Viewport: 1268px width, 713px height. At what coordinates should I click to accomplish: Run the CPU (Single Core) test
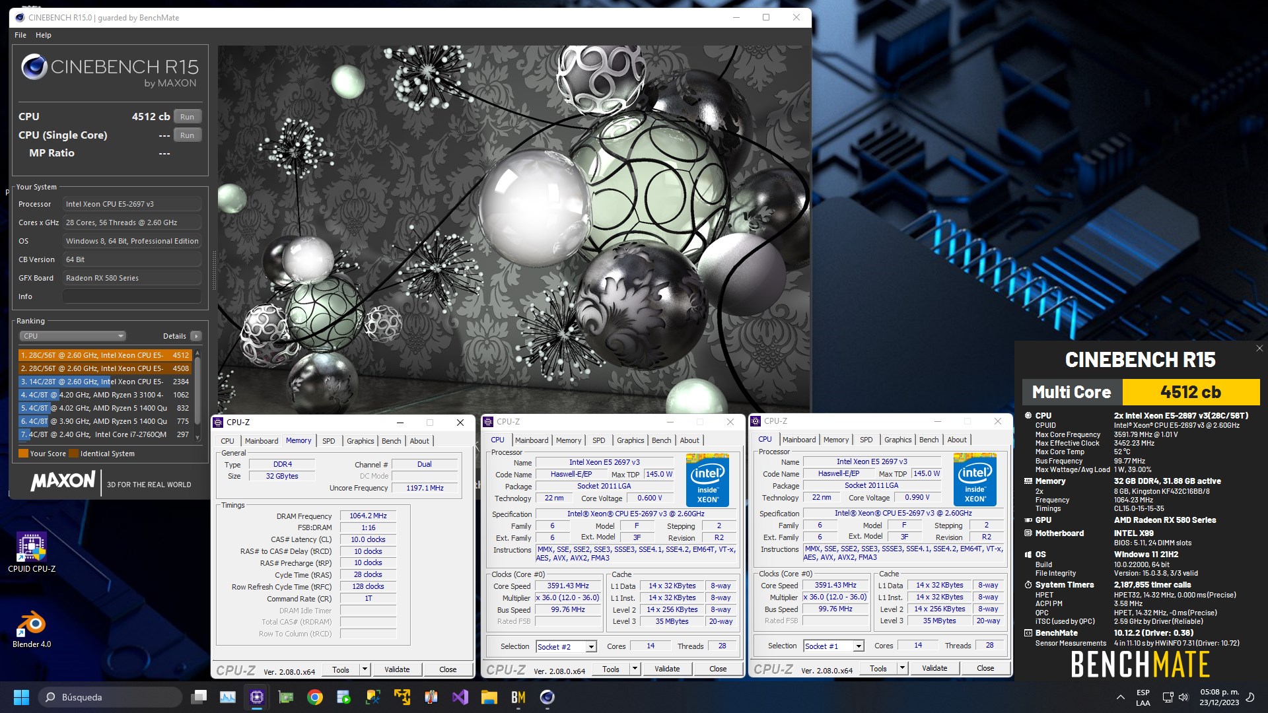[x=188, y=135]
